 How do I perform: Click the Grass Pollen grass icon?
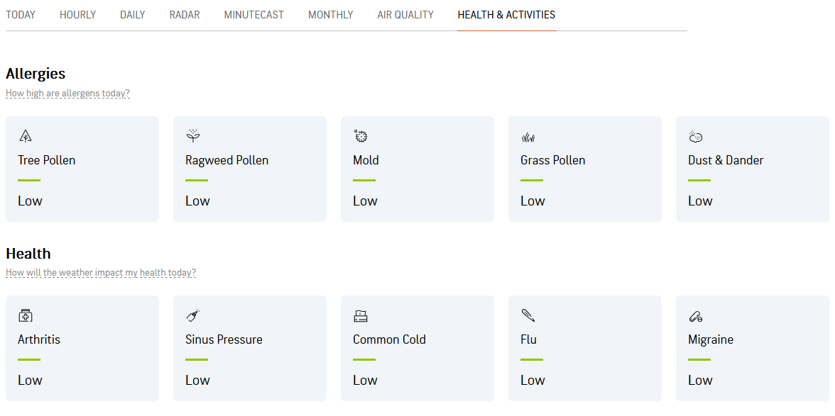pos(528,137)
